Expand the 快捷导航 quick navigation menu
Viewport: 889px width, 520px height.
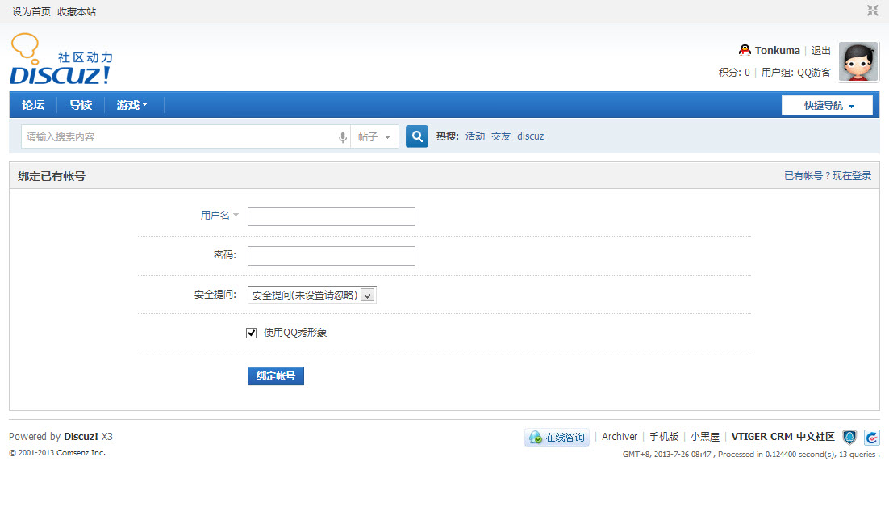click(827, 105)
